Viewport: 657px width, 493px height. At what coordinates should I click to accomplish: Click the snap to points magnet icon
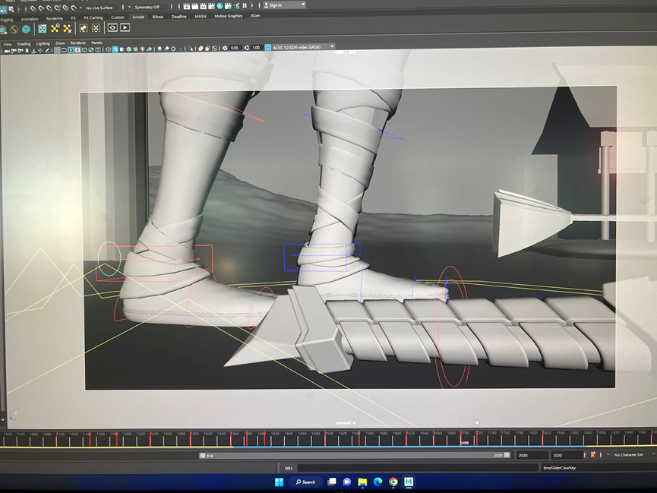(x=49, y=8)
